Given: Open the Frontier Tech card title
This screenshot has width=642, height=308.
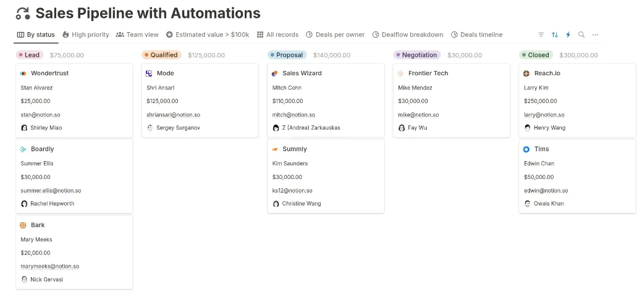Looking at the screenshot, I should click(428, 73).
